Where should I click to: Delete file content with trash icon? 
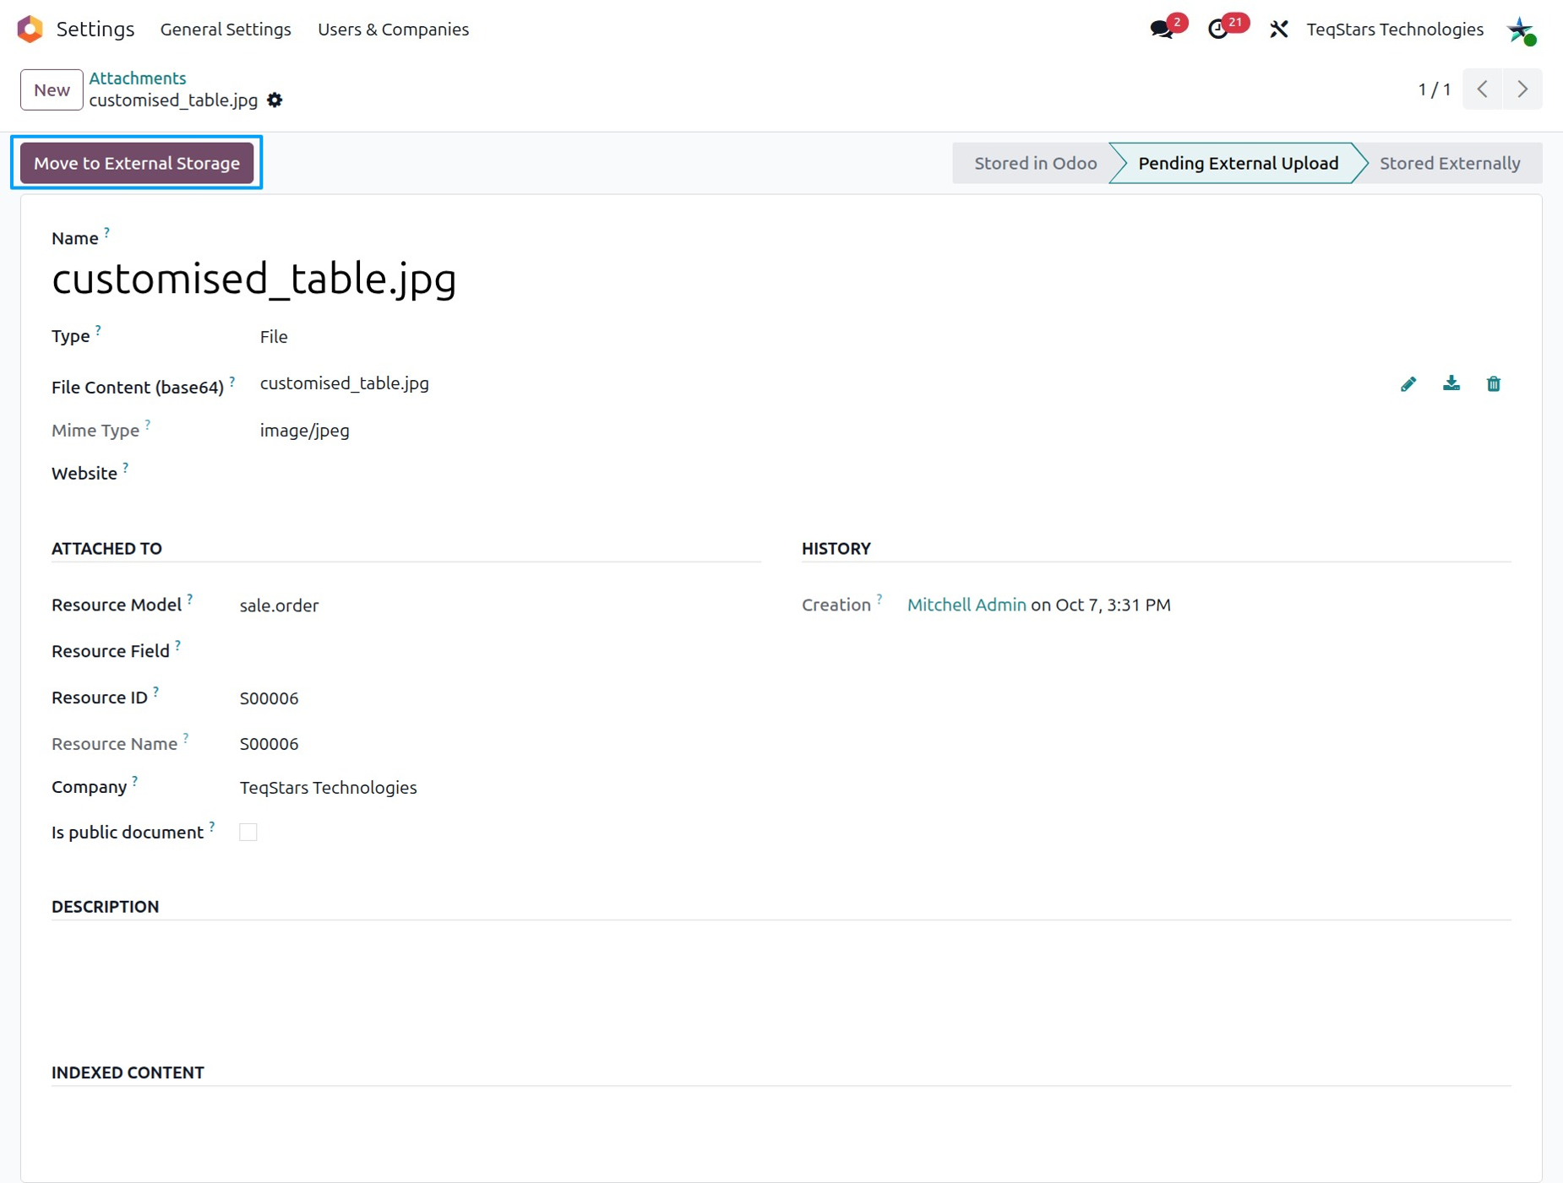(1494, 384)
